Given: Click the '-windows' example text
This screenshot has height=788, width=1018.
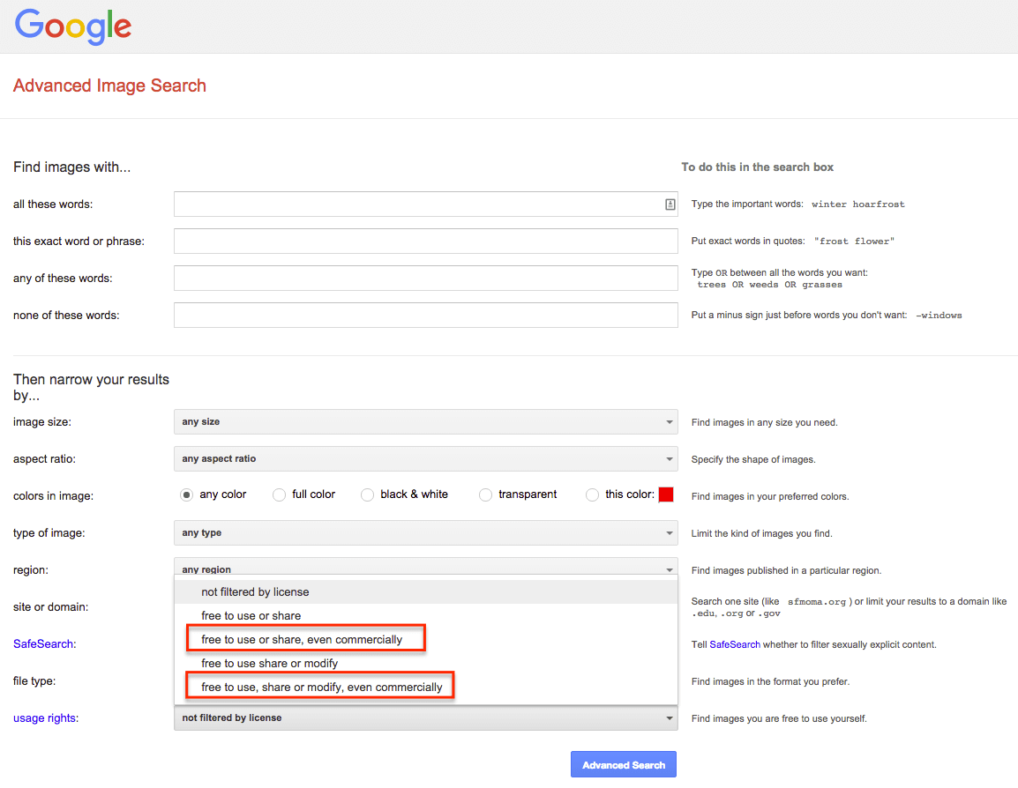Looking at the screenshot, I should coord(939,316).
